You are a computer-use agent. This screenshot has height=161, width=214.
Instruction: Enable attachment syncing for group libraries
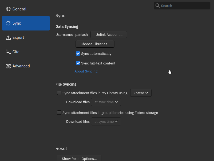(x=59, y=113)
